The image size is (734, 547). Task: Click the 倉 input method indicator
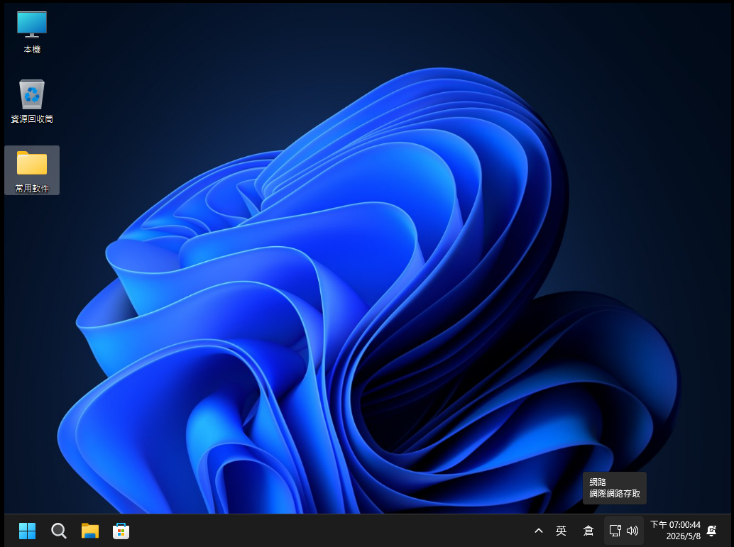(x=588, y=531)
